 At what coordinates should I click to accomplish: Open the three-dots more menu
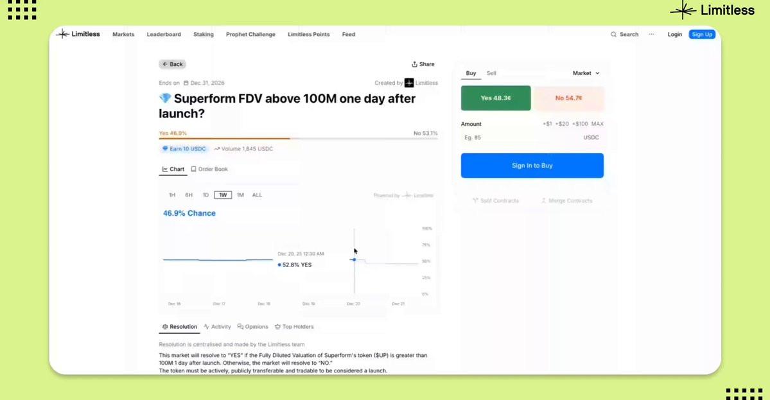(x=652, y=35)
